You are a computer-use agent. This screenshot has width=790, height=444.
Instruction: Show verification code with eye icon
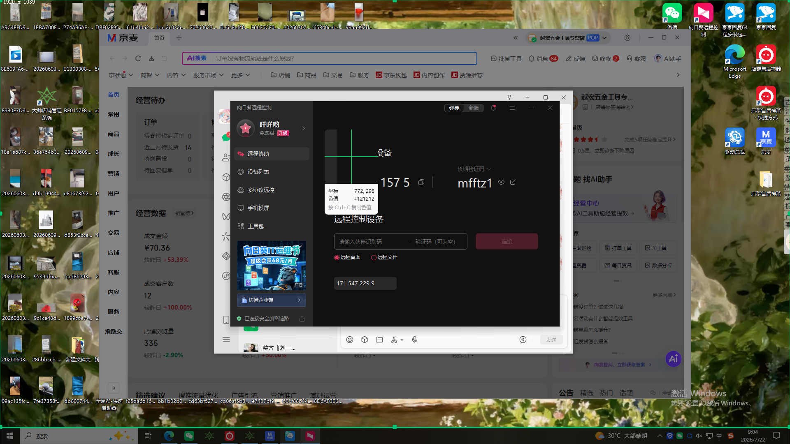tap(501, 182)
